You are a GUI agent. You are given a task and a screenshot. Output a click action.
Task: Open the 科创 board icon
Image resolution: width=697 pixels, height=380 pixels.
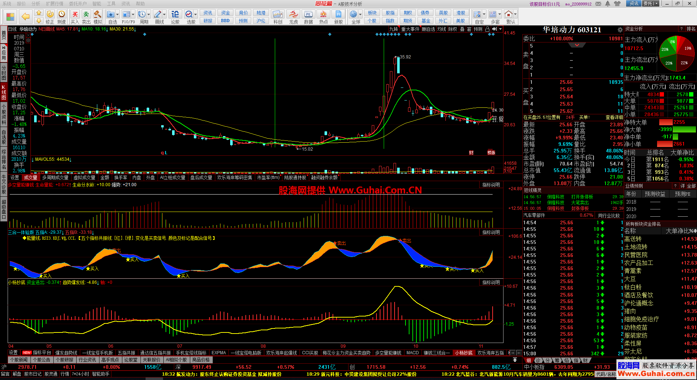(278, 17)
